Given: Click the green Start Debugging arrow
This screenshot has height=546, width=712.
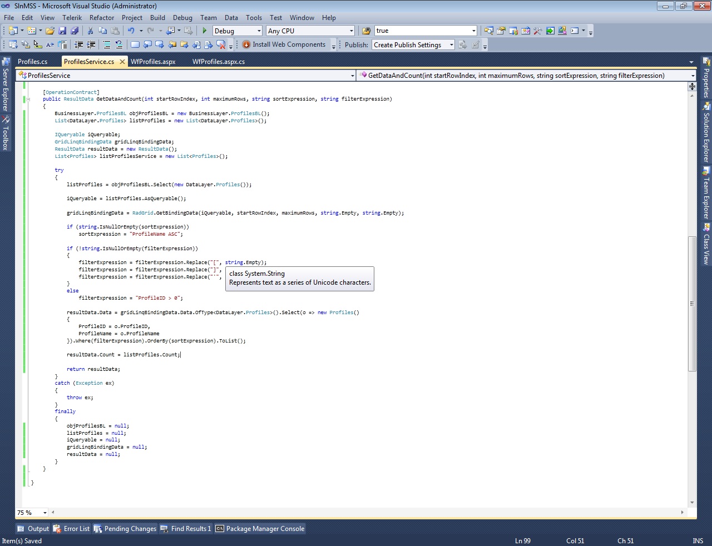Looking at the screenshot, I should coord(205,31).
